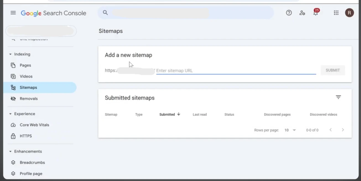This screenshot has width=361, height=181.
Task: Click the Enter sitemap URL field
Action: pos(236,71)
